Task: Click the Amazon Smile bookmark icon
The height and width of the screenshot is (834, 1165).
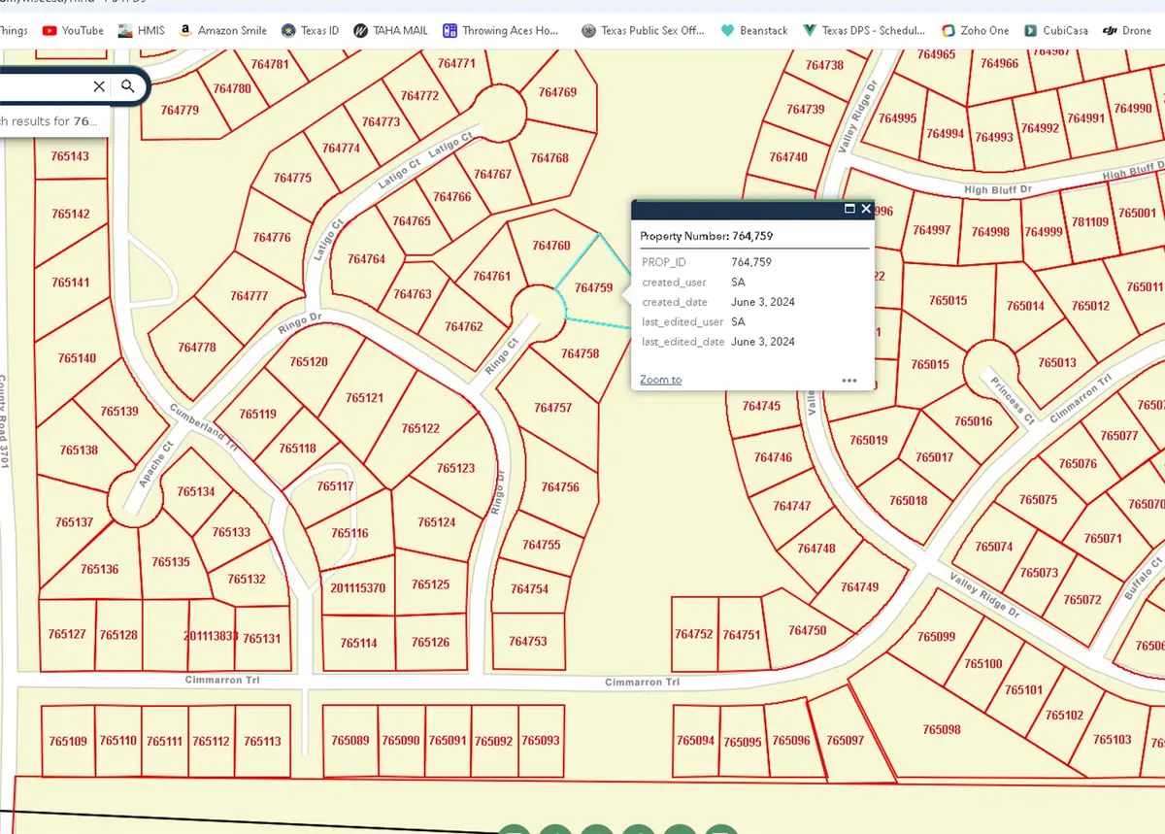Action: click(x=187, y=30)
